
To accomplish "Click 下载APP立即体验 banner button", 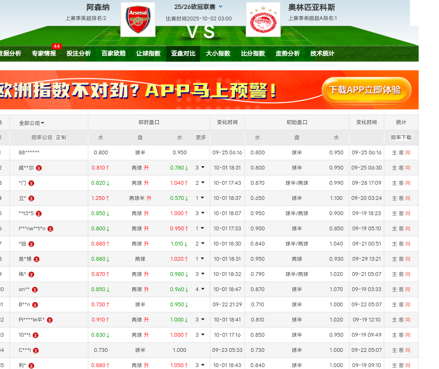I will point(365,90).
